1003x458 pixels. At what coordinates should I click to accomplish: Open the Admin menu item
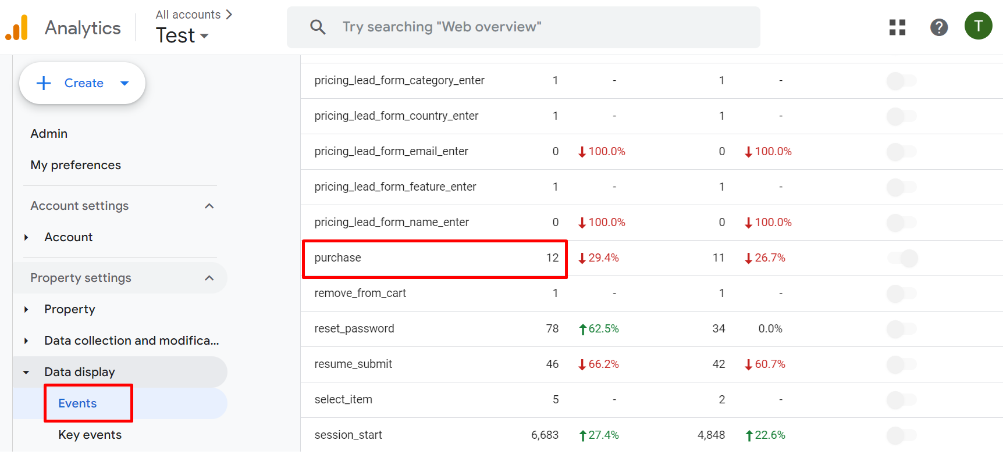49,134
